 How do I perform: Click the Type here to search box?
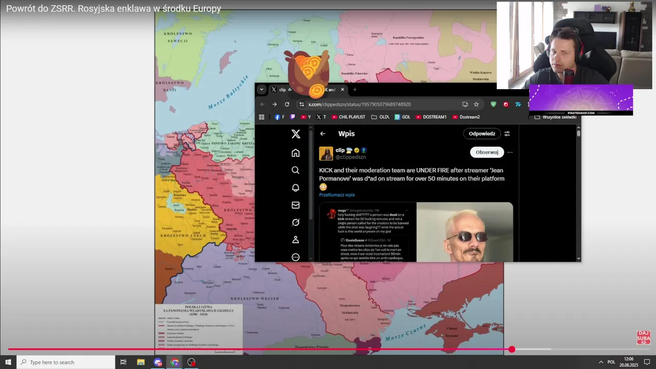66,362
